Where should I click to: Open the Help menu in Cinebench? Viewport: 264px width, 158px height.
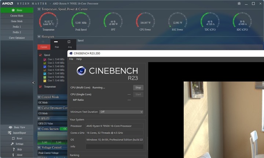click(x=79, y=59)
